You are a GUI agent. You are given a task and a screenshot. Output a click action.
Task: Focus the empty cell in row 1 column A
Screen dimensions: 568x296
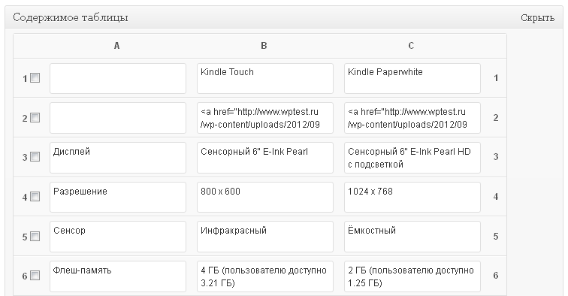118,79
